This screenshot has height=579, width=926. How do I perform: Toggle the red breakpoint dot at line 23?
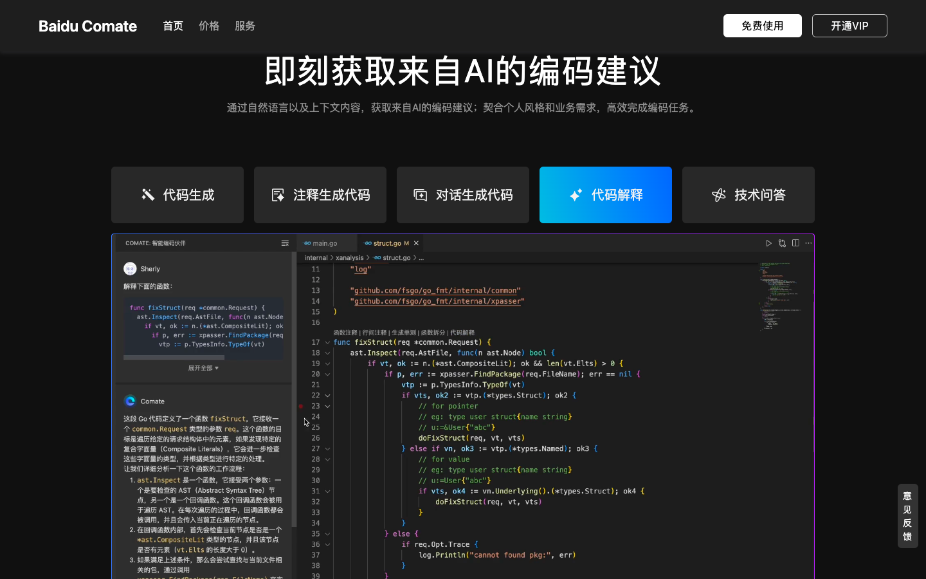click(300, 406)
